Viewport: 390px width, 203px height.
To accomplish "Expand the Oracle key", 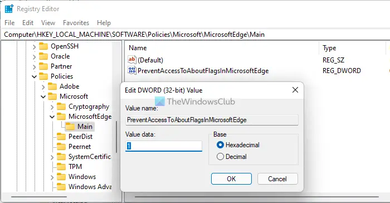I will (x=34, y=57).
